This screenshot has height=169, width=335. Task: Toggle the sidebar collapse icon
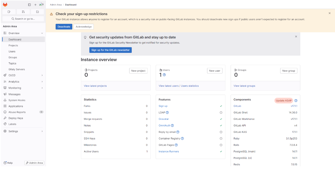(x=29, y=5)
